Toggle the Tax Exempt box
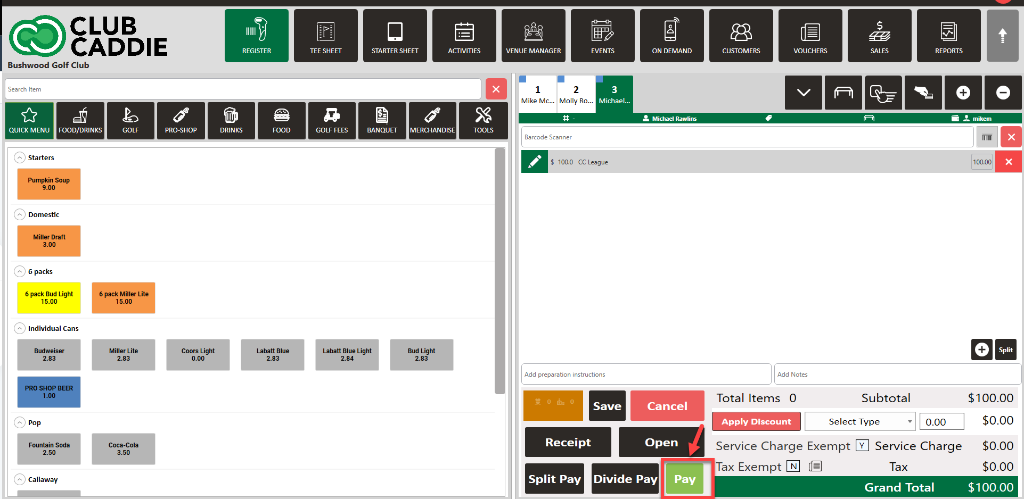The image size is (1024, 499). click(793, 467)
